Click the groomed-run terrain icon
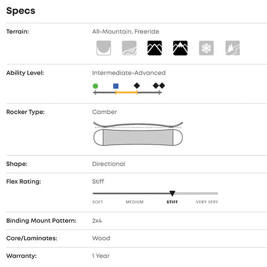The image size is (267, 267). 129,48
